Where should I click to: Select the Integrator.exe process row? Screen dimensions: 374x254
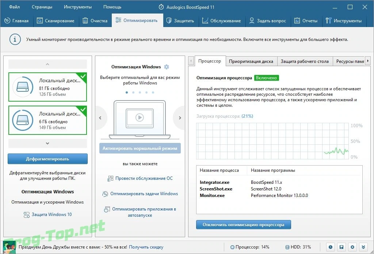[x=279, y=182]
